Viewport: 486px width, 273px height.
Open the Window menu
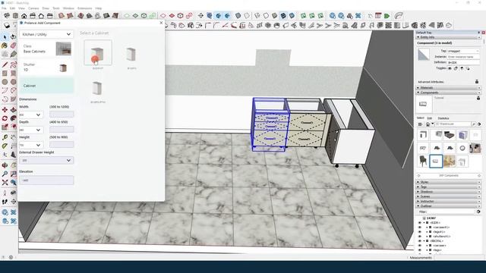pyautogui.click(x=68, y=8)
